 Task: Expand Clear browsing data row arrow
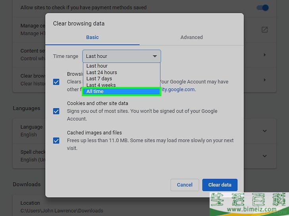point(265,80)
